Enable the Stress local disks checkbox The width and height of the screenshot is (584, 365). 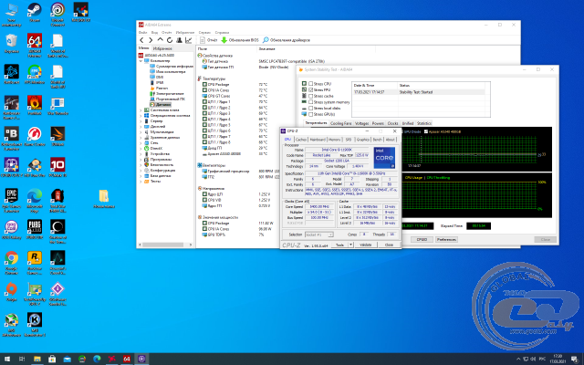coord(311,108)
